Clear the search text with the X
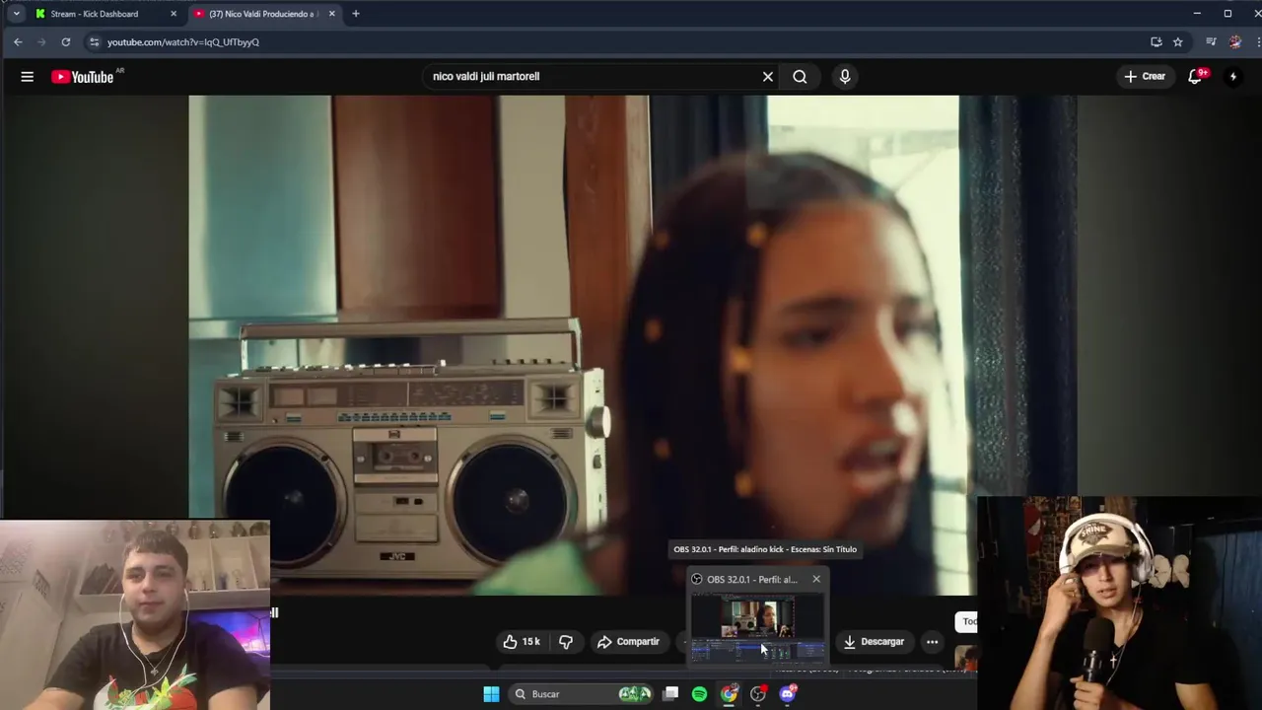 coord(768,76)
